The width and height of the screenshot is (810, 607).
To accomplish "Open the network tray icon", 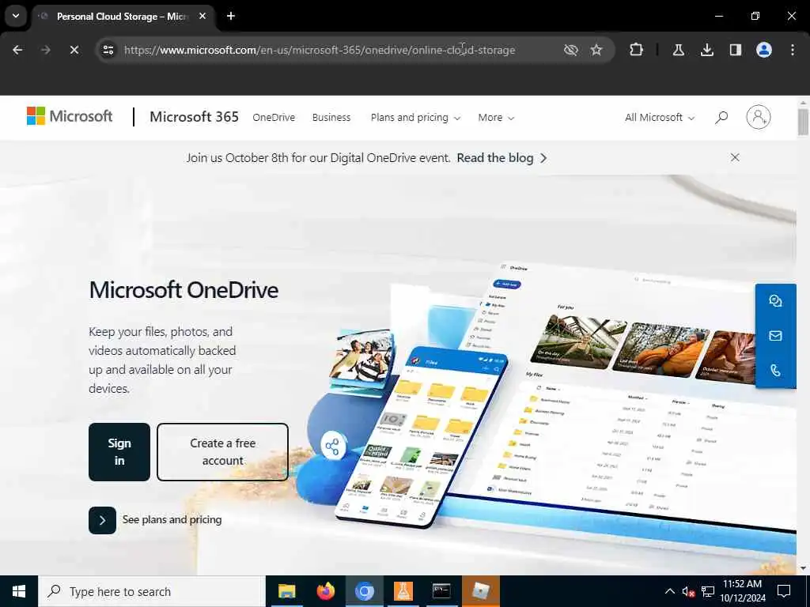I will coord(708,591).
